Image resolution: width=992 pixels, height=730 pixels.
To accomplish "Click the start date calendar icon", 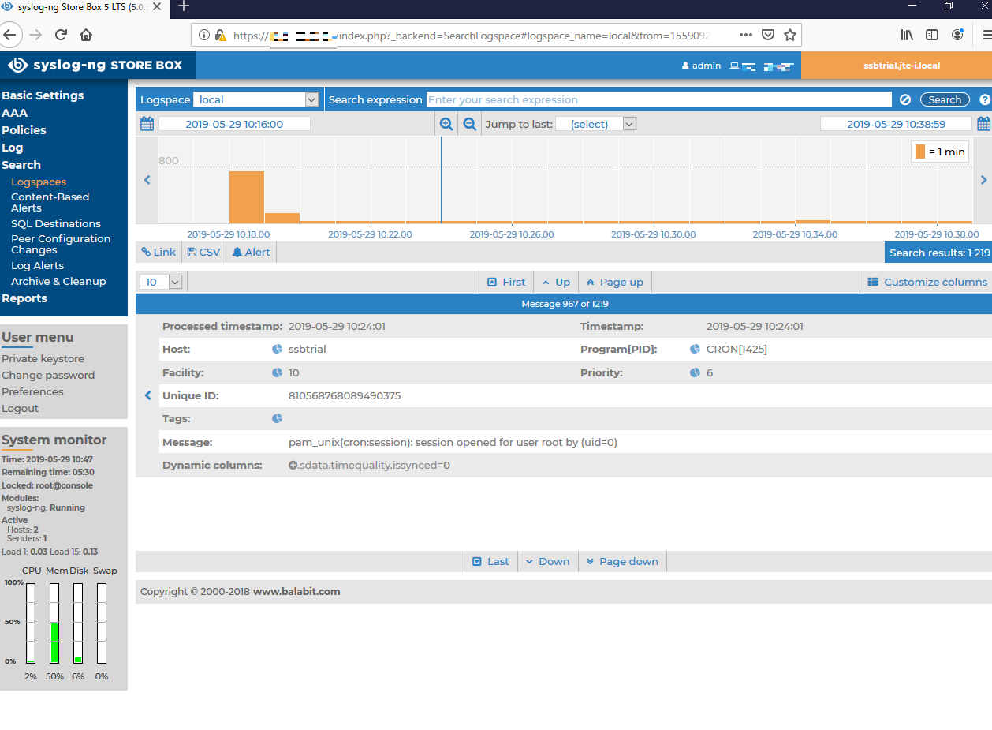I will click(147, 124).
